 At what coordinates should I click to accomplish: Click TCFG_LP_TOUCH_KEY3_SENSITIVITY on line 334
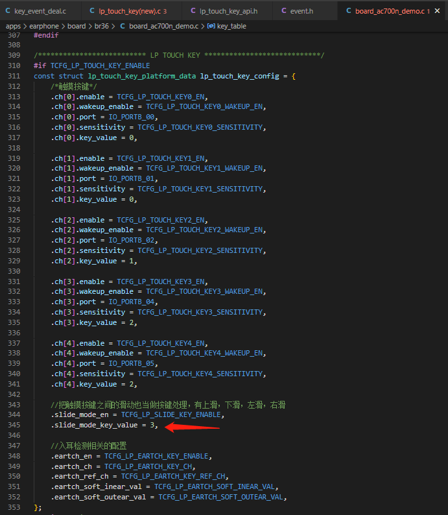point(200,313)
